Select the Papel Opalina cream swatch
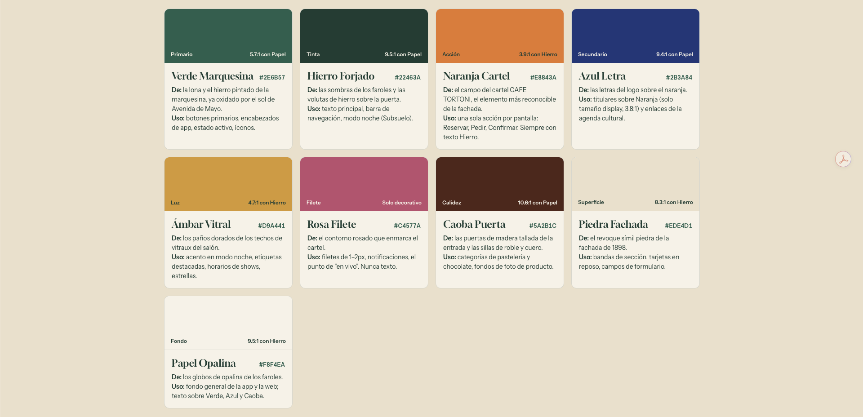Viewport: 863px width, 417px height. [x=228, y=323]
